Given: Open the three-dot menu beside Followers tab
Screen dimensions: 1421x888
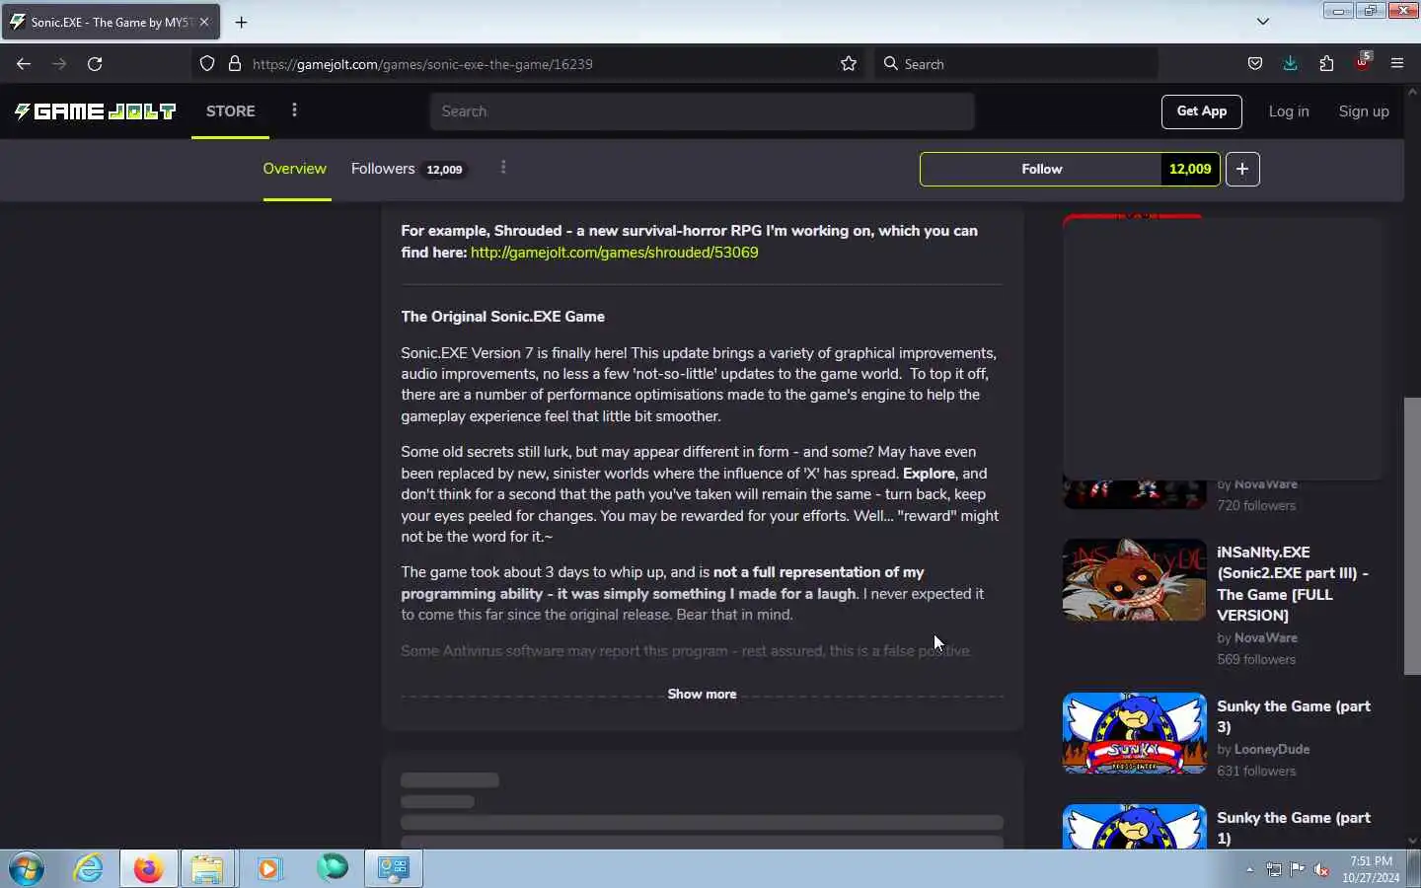Looking at the screenshot, I should (x=503, y=168).
